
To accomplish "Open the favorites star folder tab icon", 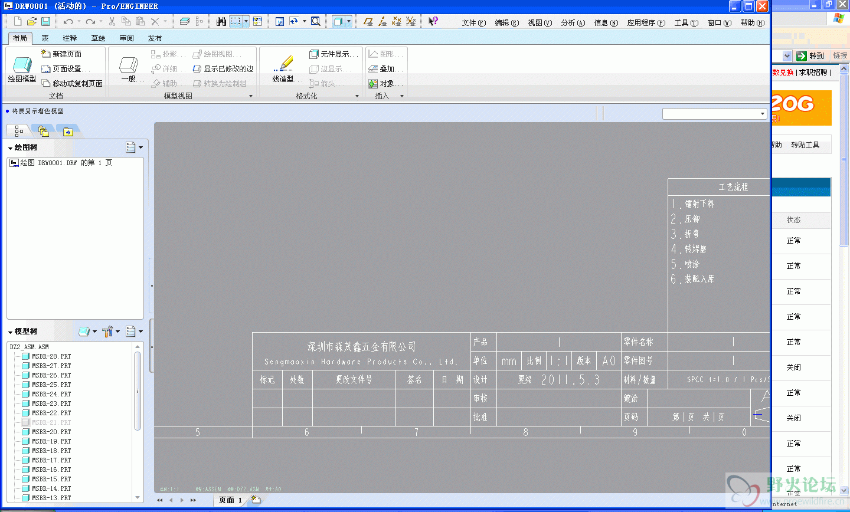I will [x=68, y=131].
